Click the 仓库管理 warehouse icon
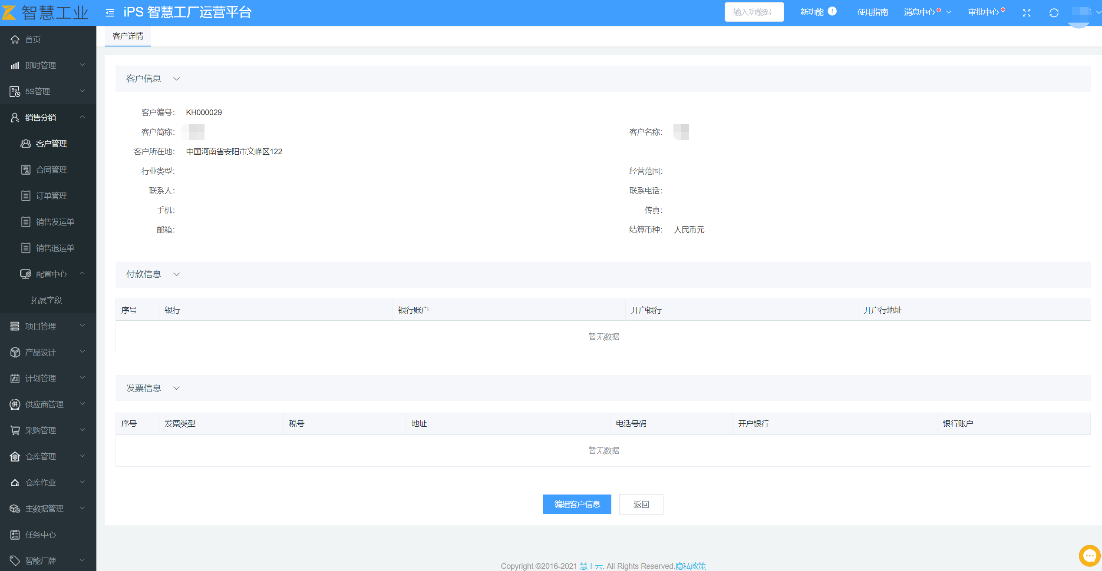 pos(15,456)
